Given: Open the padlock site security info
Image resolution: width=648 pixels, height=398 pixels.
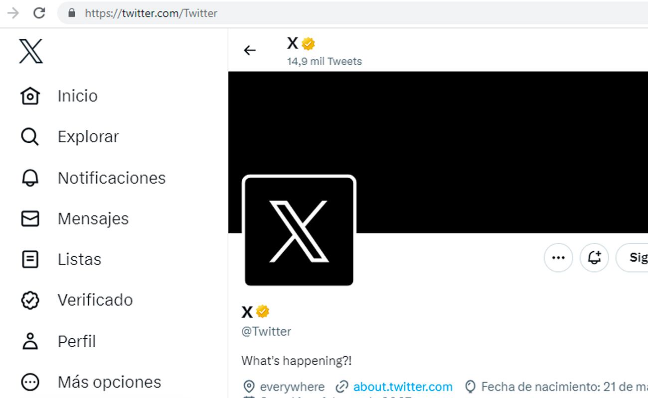Looking at the screenshot, I should point(71,13).
